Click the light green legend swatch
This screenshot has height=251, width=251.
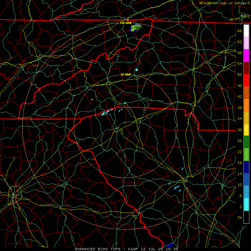[246, 155]
